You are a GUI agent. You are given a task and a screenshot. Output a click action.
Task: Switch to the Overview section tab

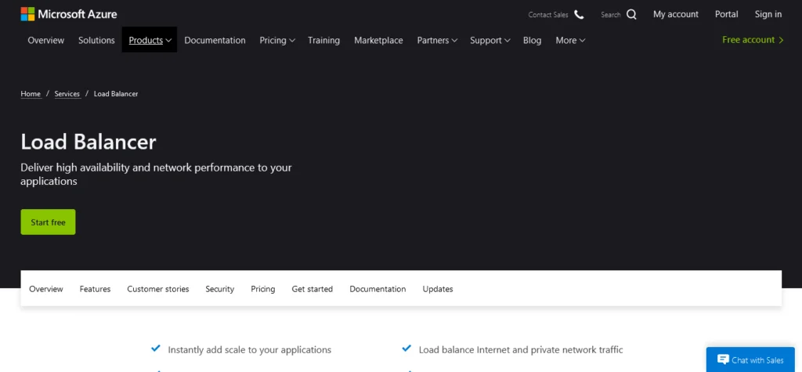[46, 289]
